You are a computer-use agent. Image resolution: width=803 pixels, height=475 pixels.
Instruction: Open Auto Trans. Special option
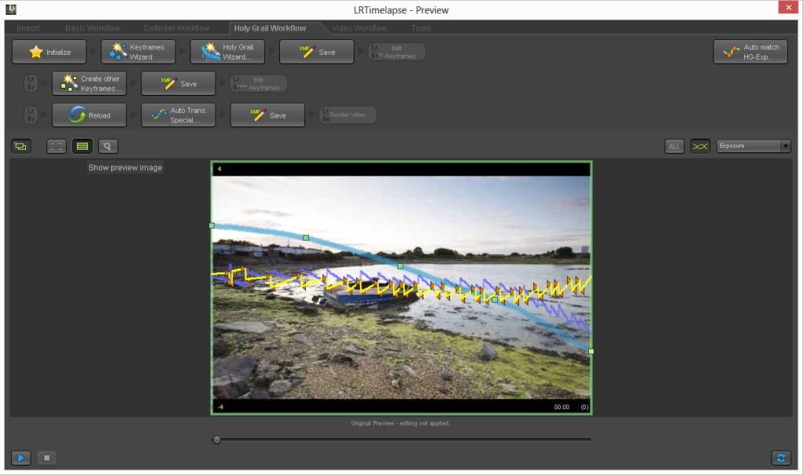(178, 115)
